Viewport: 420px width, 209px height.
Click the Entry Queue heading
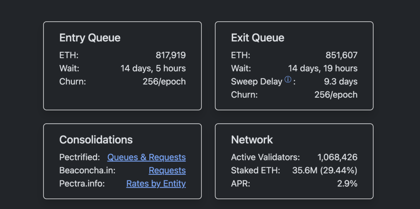[90, 38]
